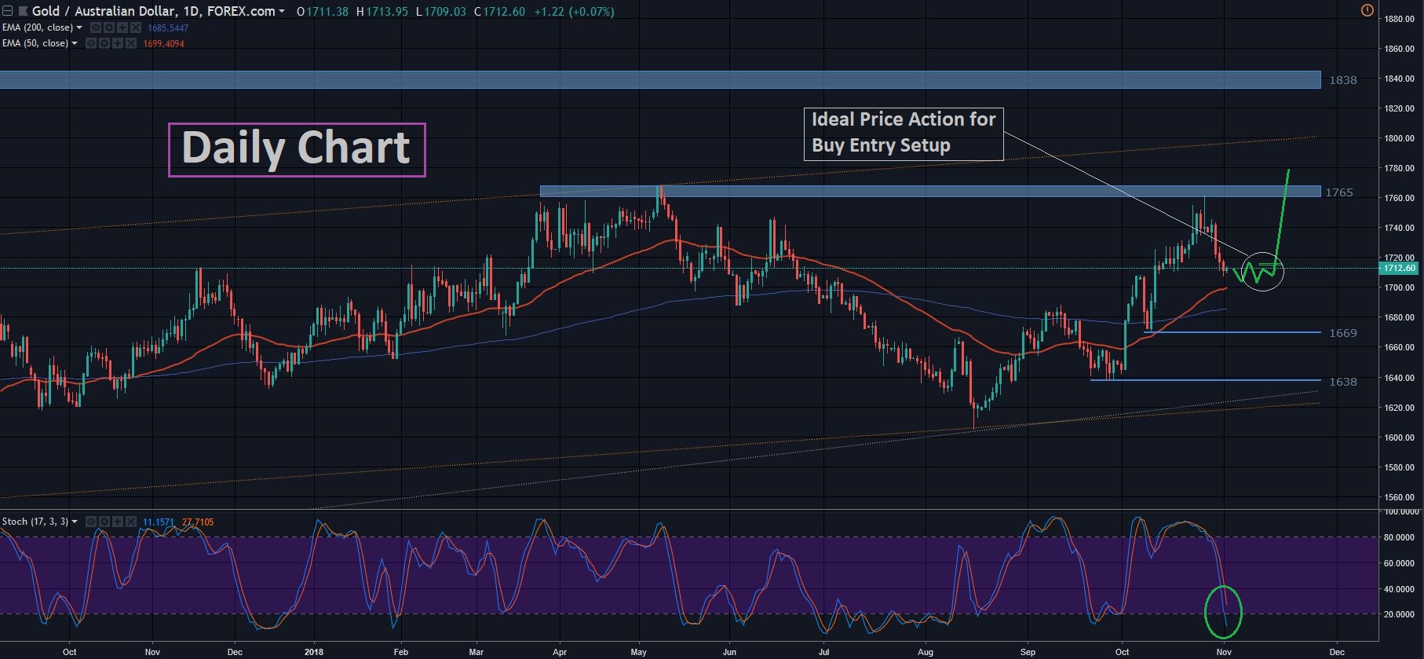Click the Sep label on the time axis
The width and height of the screenshot is (1424, 659).
(x=1028, y=652)
